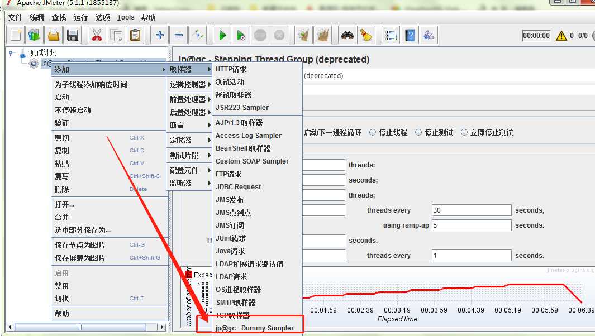This screenshot has width=595, height=336.
Task: Start the test with green play icon
Action: (222, 35)
